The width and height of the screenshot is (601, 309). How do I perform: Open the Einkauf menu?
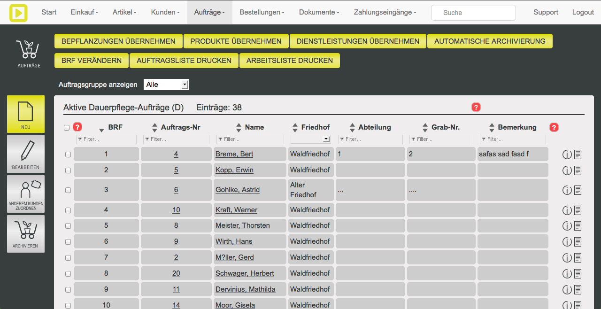[85, 12]
